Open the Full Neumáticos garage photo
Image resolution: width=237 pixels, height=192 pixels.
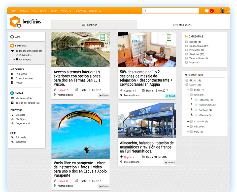click(x=147, y=120)
